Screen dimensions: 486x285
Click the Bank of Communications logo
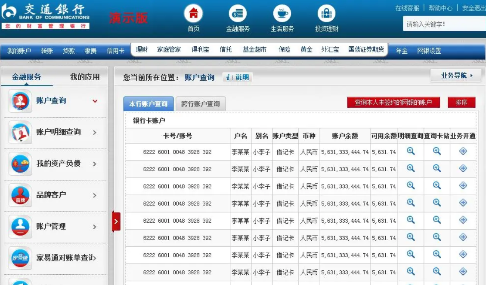[45, 16]
